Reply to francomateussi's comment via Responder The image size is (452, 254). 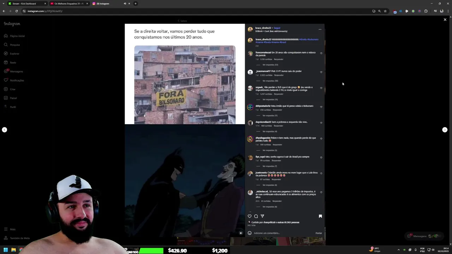pyautogui.click(x=279, y=59)
